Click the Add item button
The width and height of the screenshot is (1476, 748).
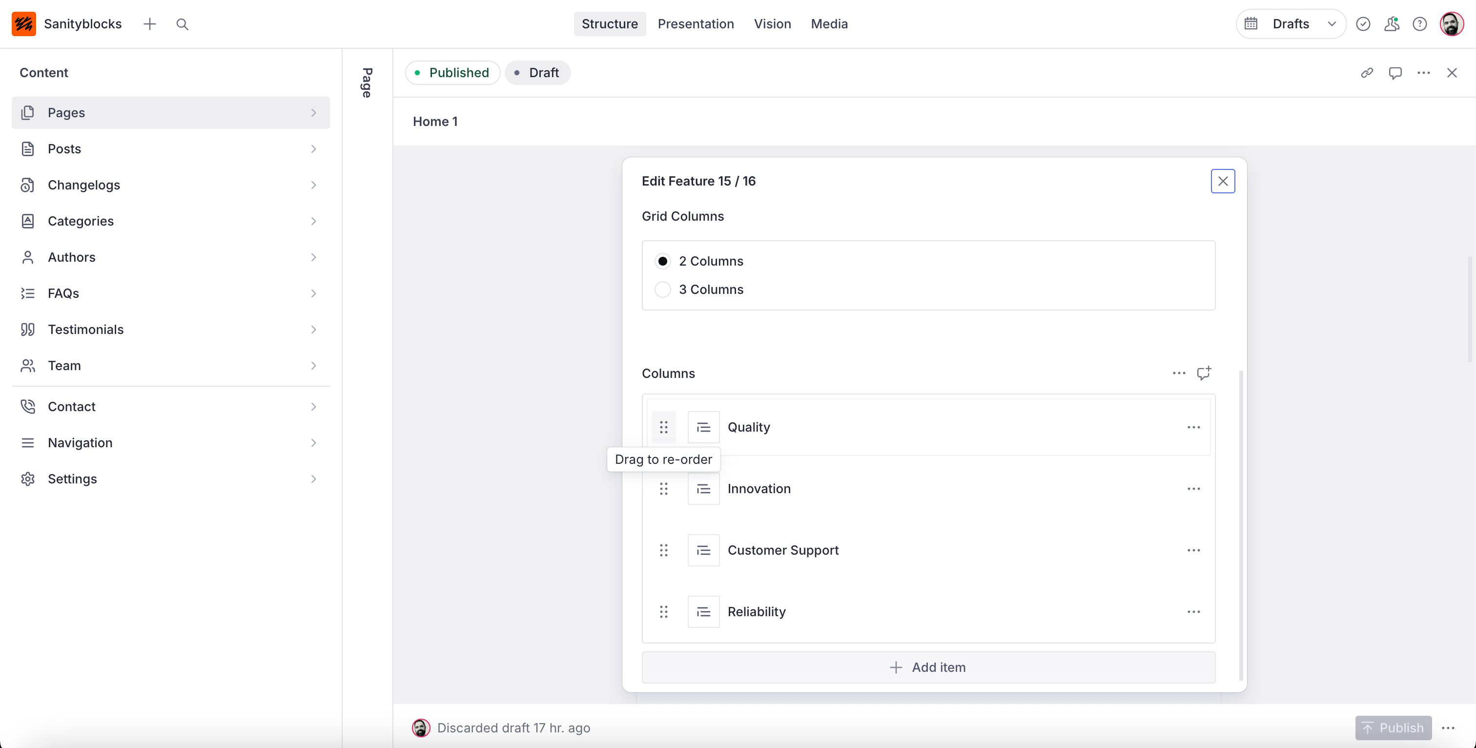pos(928,667)
